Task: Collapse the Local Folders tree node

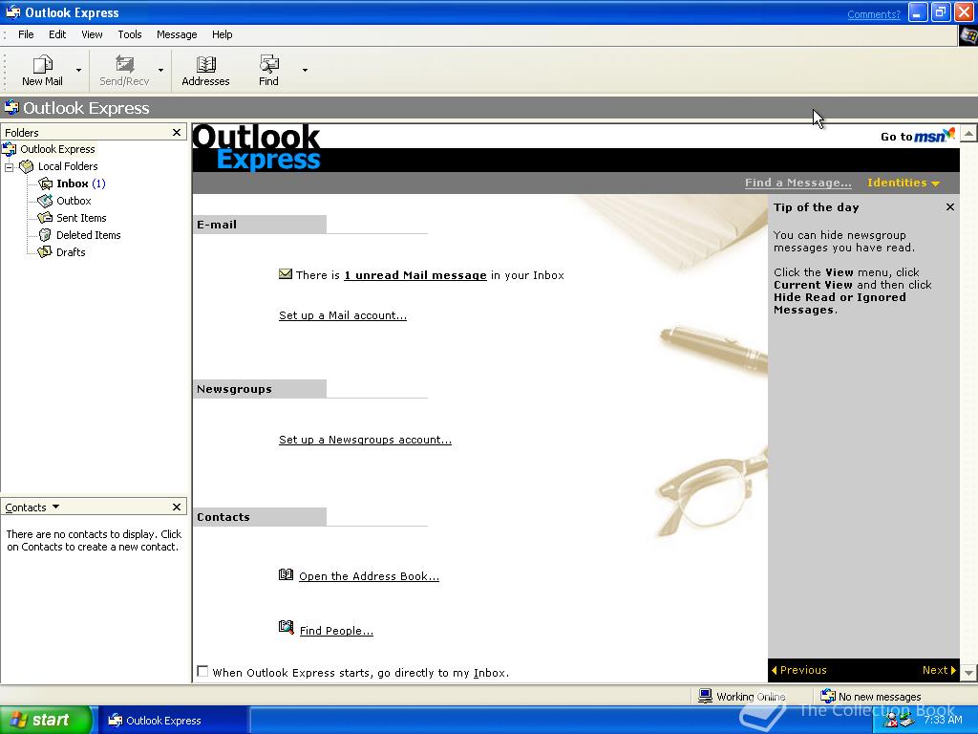Action: pyautogui.click(x=9, y=166)
